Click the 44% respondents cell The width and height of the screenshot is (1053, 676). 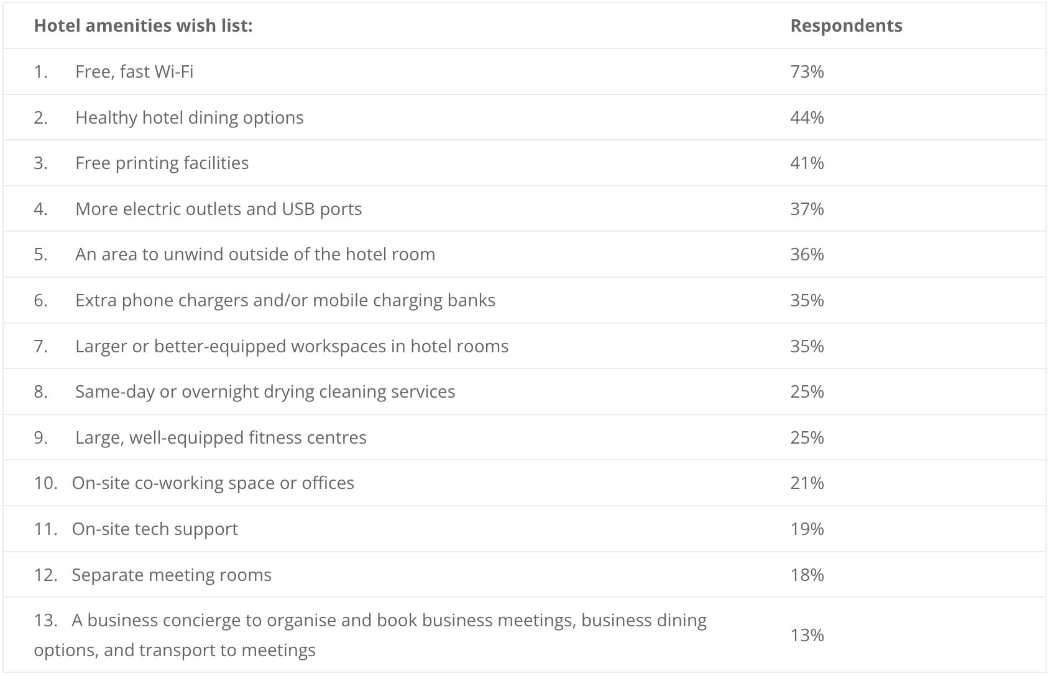coord(807,117)
